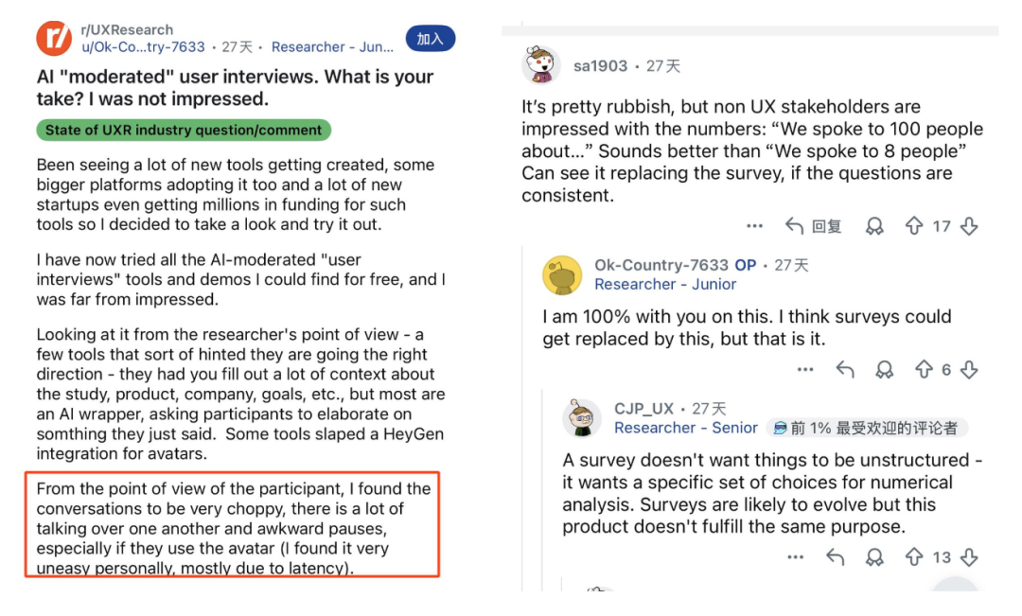Upvote sa1903's comment

click(914, 226)
